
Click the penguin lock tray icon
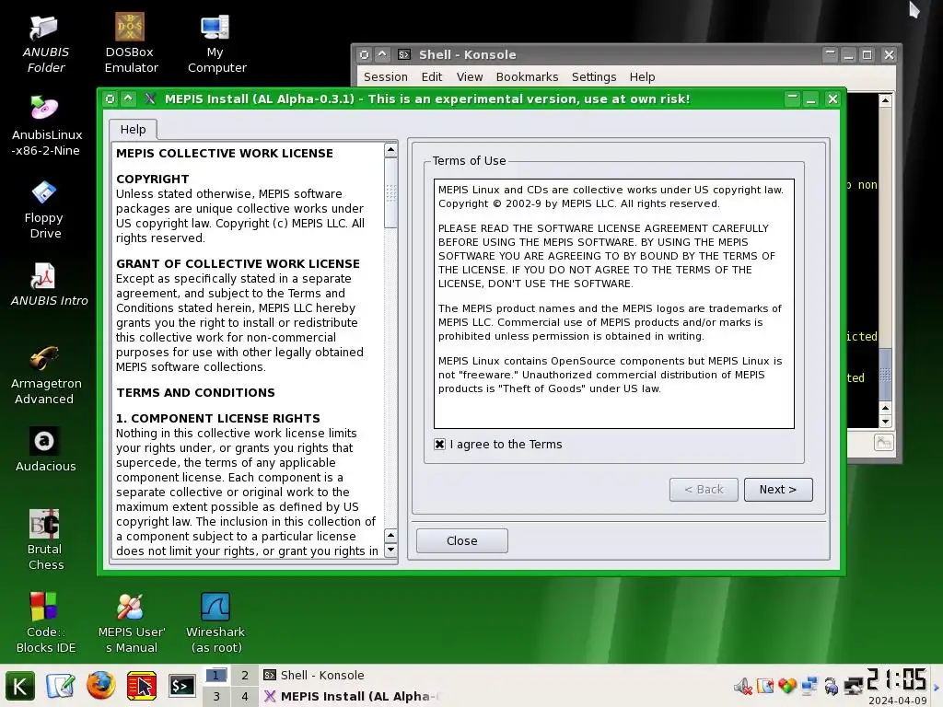pyautogui.click(x=832, y=686)
